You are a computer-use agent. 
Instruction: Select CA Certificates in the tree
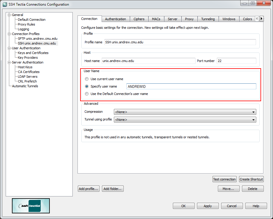tap(29, 72)
